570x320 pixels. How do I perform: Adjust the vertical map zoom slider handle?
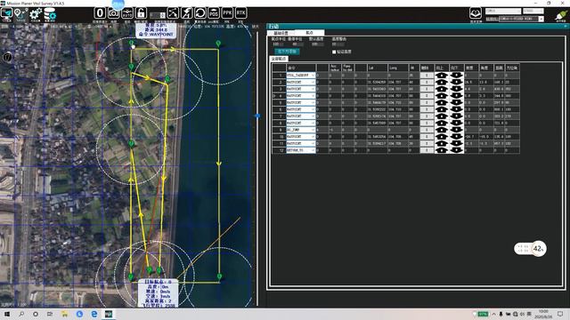click(x=257, y=116)
